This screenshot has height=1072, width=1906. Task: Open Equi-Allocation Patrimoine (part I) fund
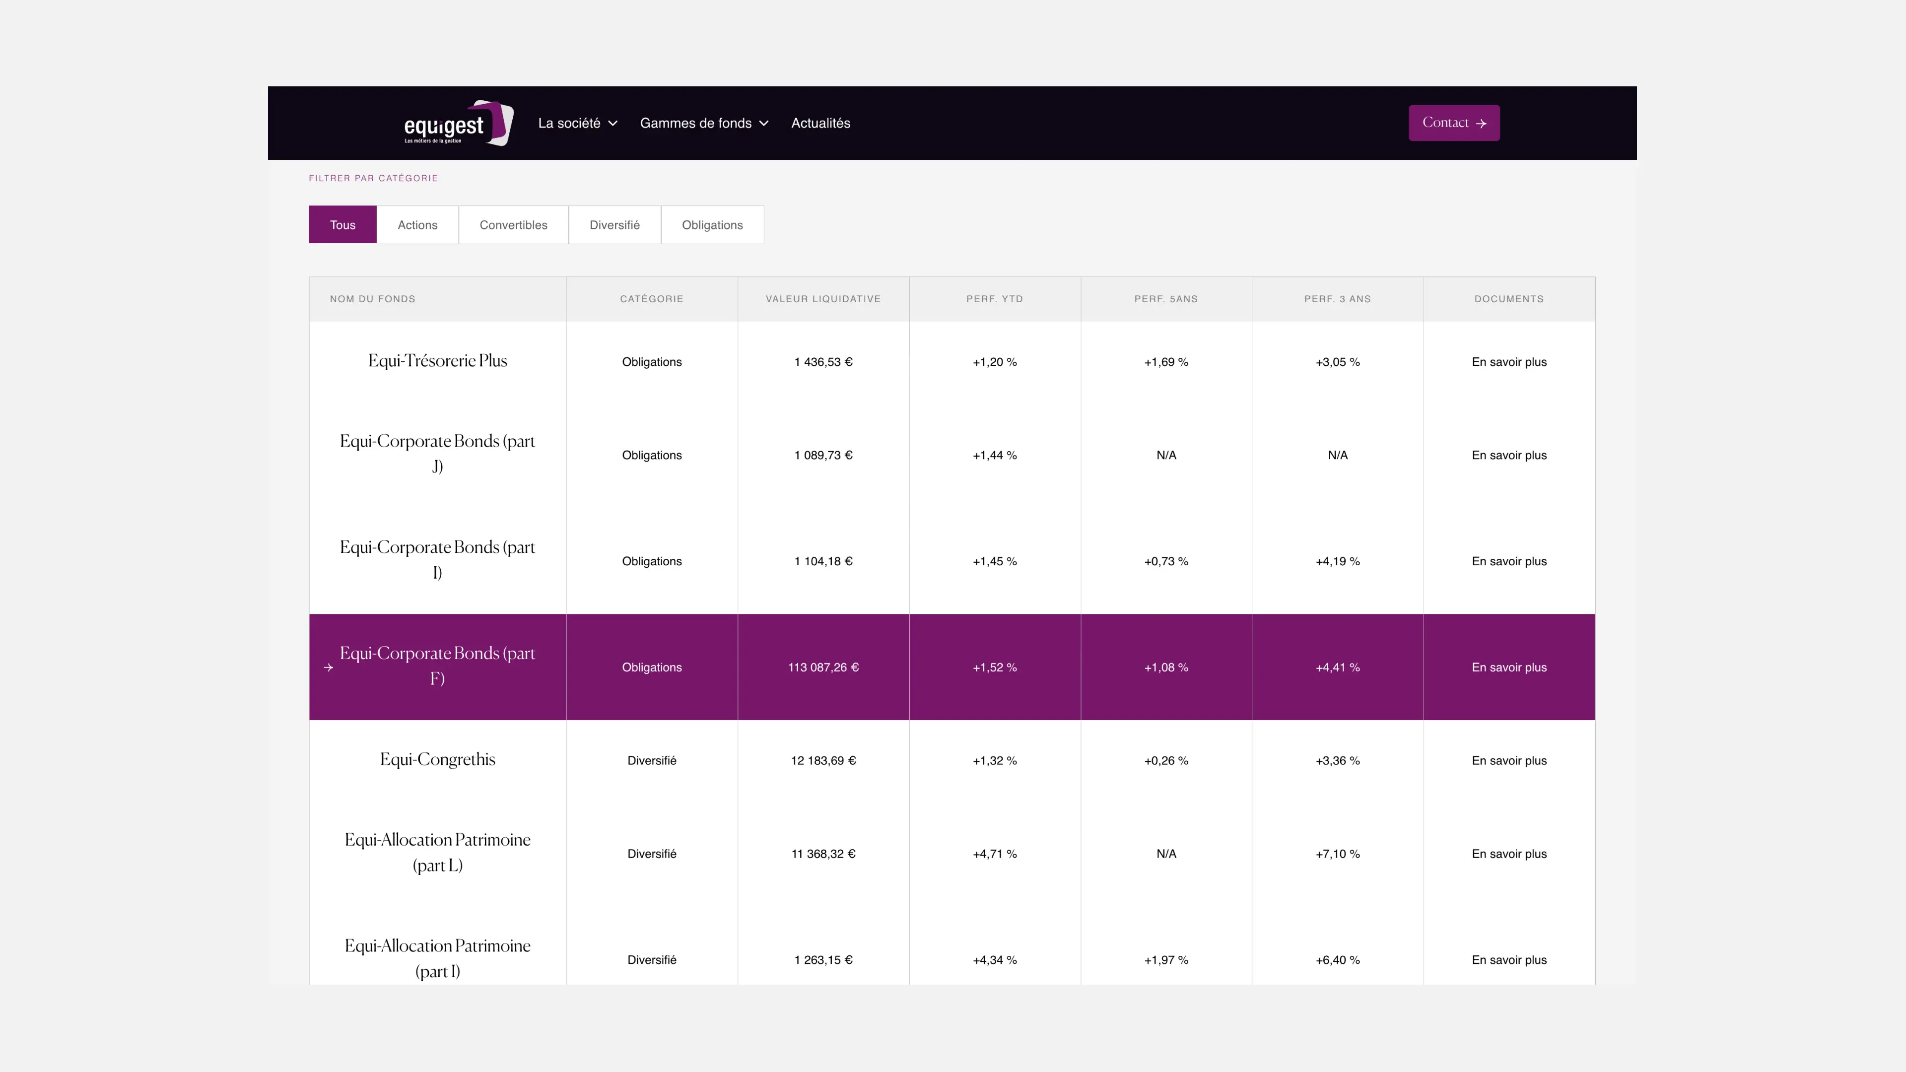437,958
